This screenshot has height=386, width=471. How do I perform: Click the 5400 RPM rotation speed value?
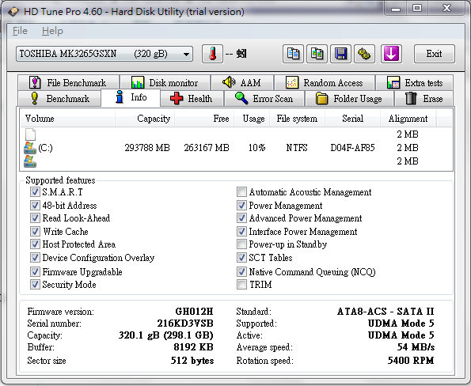click(411, 361)
